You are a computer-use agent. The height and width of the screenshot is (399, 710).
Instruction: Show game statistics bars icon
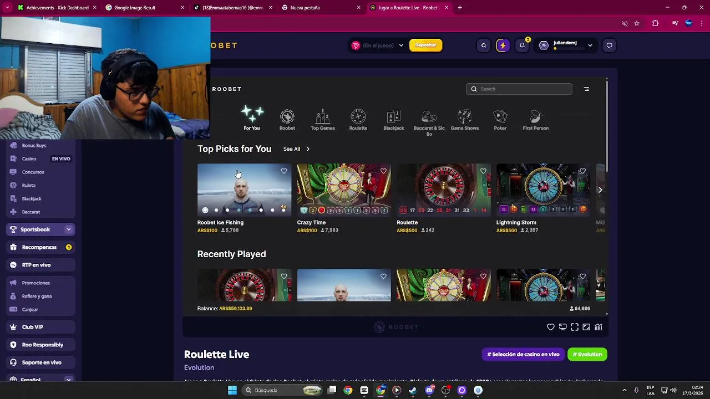pyautogui.click(x=599, y=327)
